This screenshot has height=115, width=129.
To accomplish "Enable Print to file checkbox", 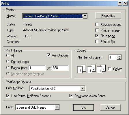I will click(x=97, y=42).
